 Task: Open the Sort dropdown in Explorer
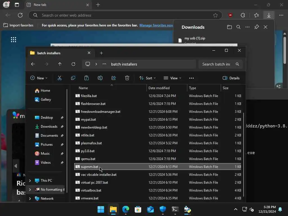tap(147, 78)
